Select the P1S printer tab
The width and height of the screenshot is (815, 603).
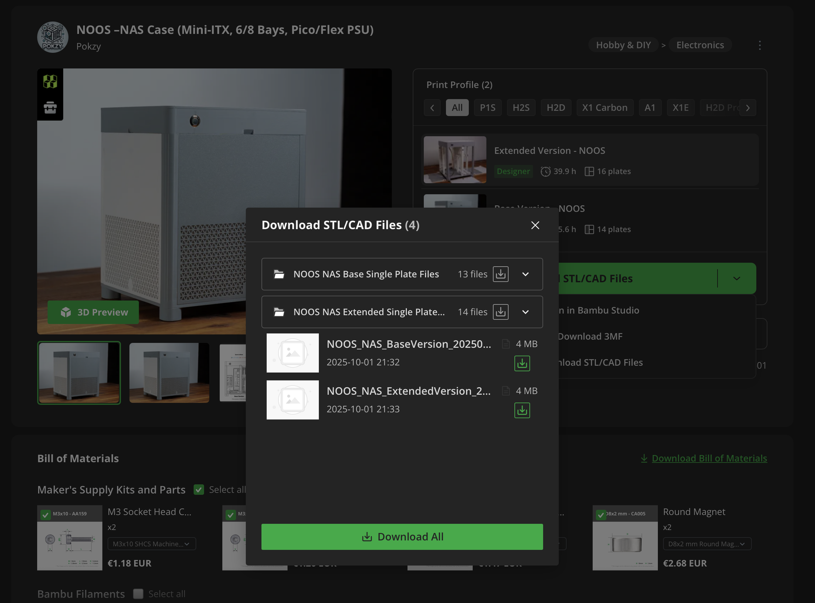click(488, 108)
